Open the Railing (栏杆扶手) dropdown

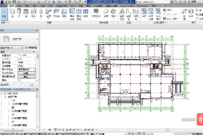(96, 18)
